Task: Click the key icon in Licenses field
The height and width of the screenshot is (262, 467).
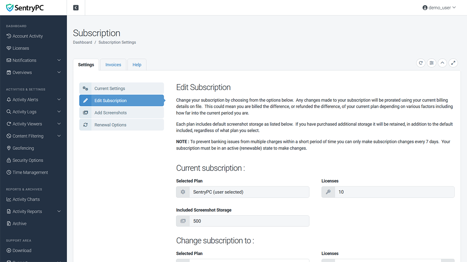Action: click(328, 192)
